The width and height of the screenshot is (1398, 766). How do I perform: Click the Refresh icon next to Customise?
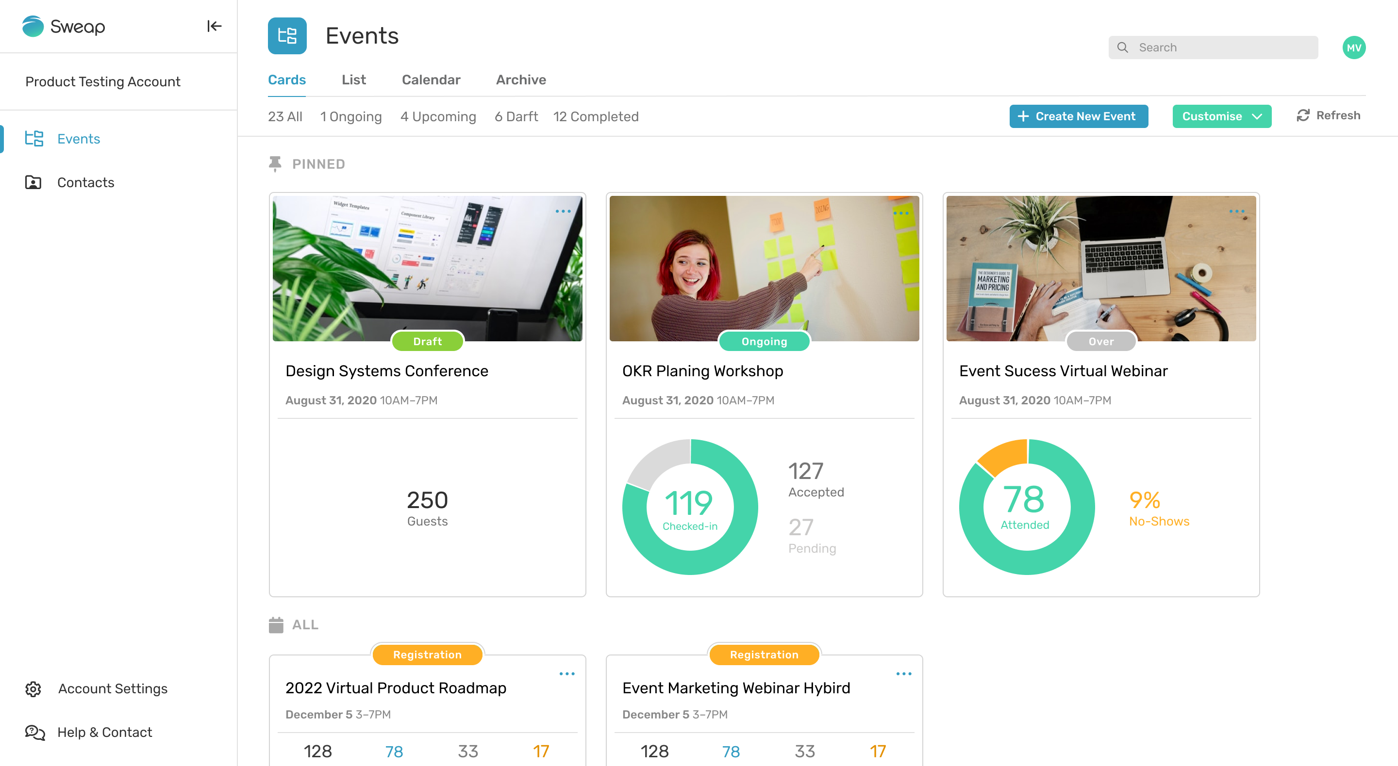pyautogui.click(x=1303, y=115)
